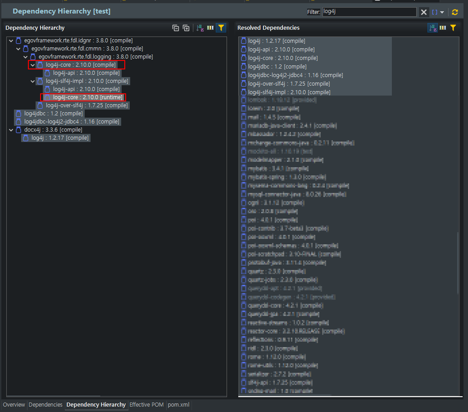Open the pom.xml source tab
Viewport: 468px width, 412px height.
click(178, 404)
